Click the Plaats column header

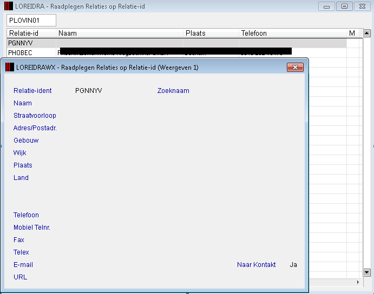pyautogui.click(x=211, y=34)
